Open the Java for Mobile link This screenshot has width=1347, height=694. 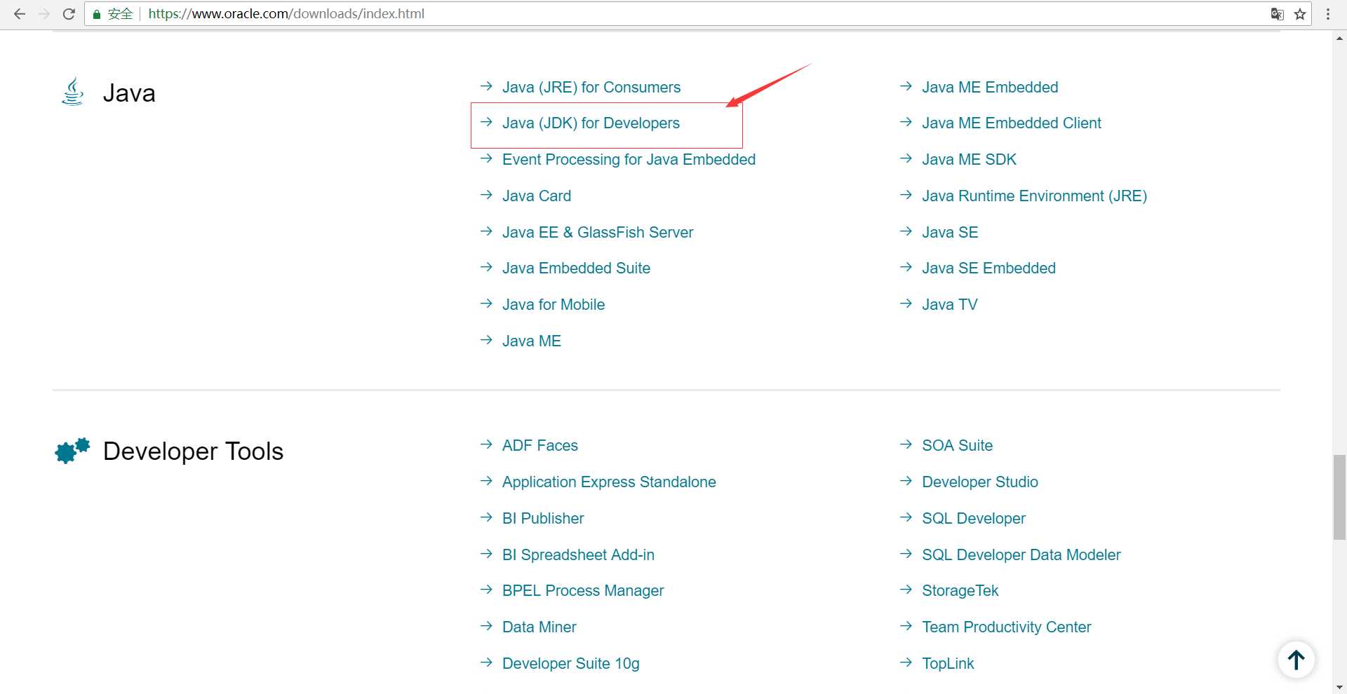click(x=554, y=305)
